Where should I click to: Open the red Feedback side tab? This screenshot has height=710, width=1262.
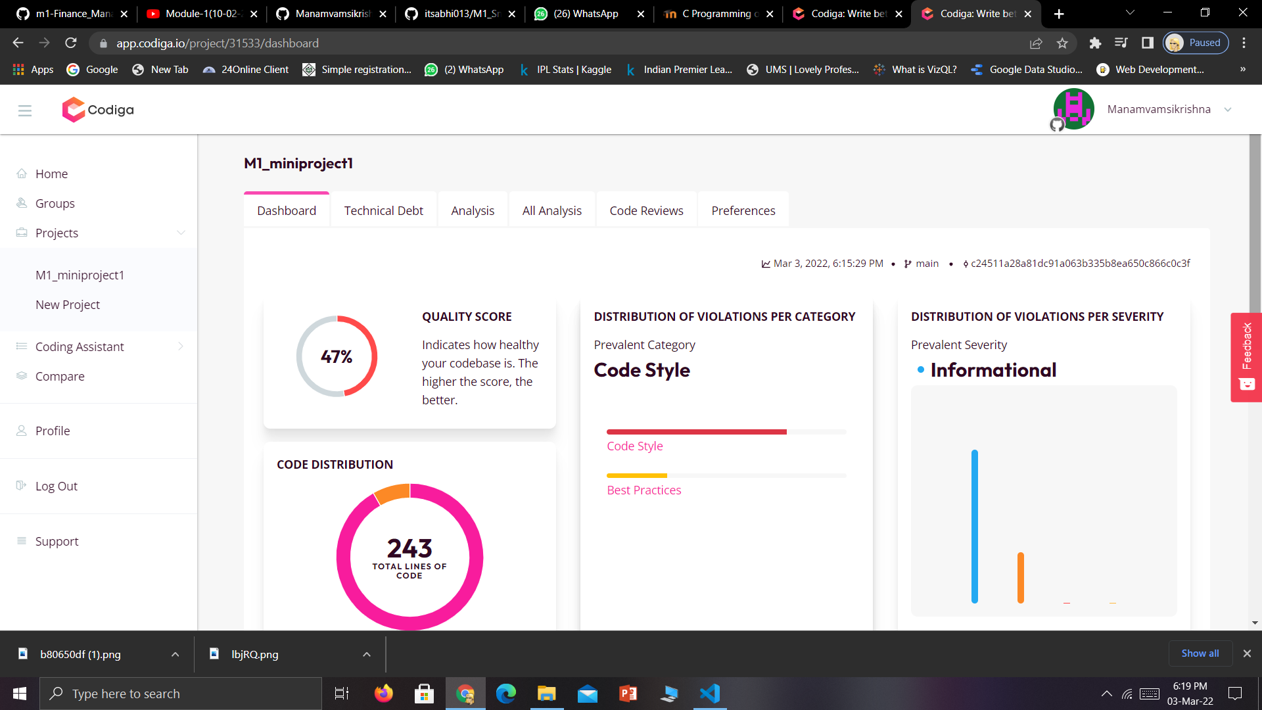[1246, 357]
